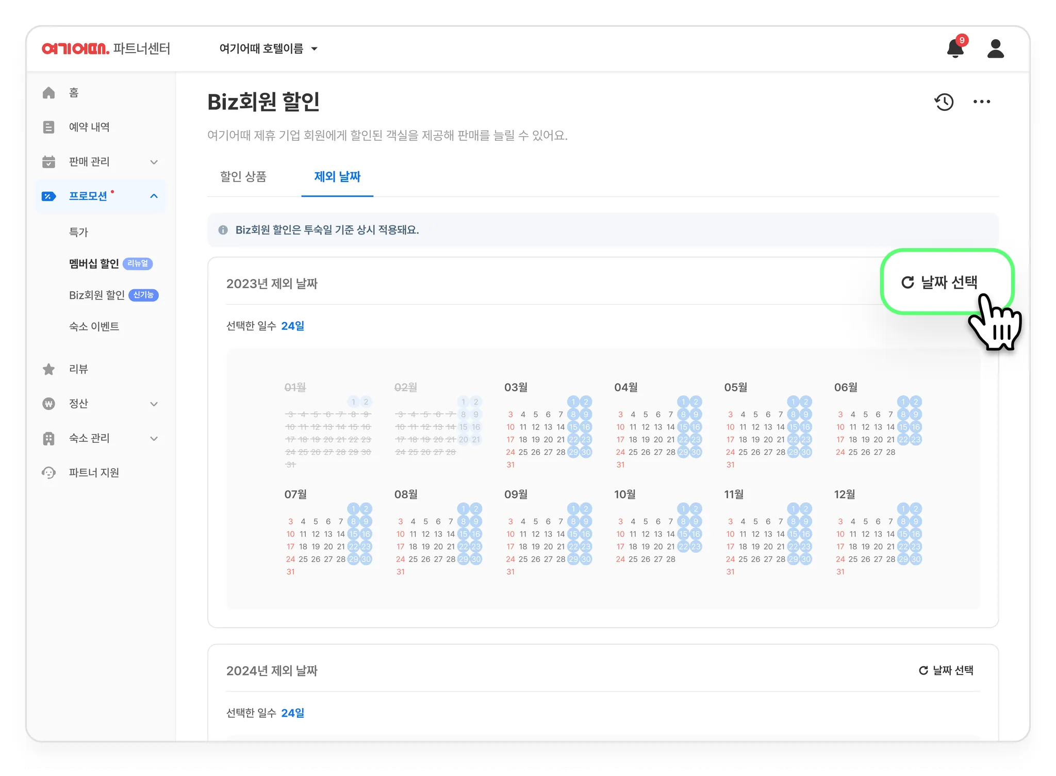
Task: Toggle June 15 highlighted date
Action: click(903, 427)
